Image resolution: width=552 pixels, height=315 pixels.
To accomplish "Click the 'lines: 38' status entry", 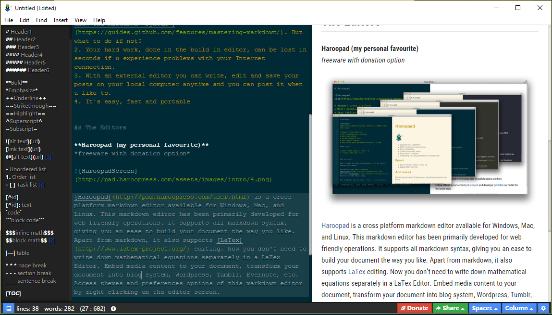I will [27, 309].
